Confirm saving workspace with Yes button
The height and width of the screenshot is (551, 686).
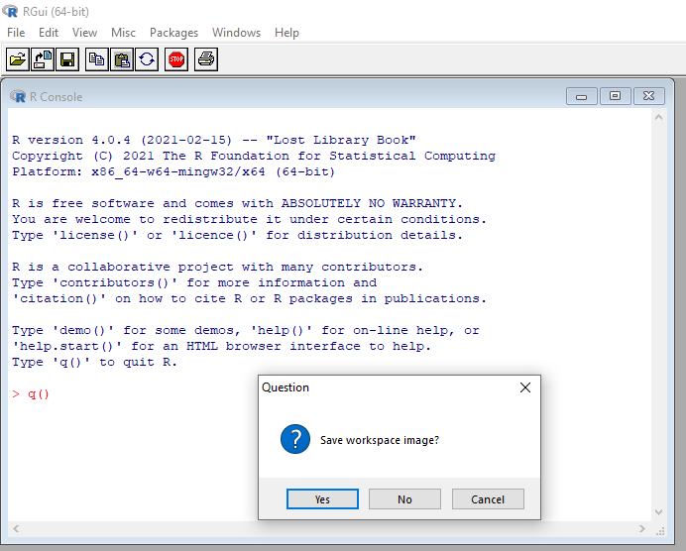[322, 499]
